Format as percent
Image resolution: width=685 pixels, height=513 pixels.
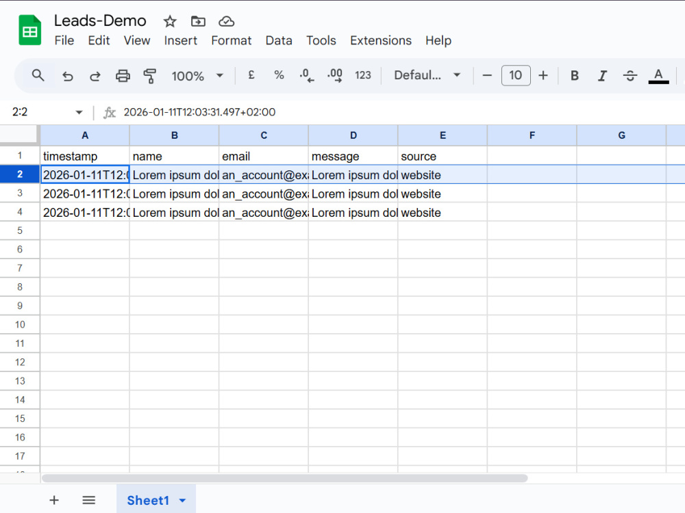pyautogui.click(x=279, y=75)
